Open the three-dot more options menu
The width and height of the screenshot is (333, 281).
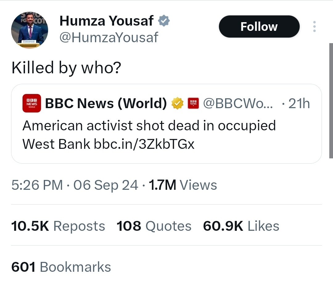click(314, 26)
